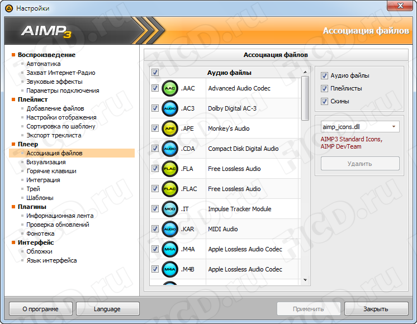The image size is (417, 324).
Task: Click the CDA row audio icon
Action: [170, 149]
